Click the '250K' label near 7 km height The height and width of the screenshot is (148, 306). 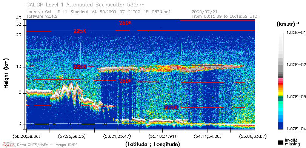click(126, 81)
